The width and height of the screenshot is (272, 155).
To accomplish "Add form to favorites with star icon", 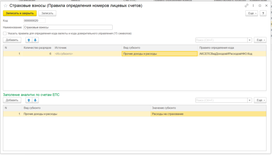I will [5, 6].
